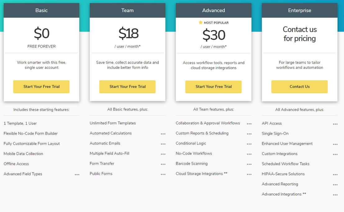Image resolution: width=344 pixels, height=212 pixels.
Task: Click the ellipsis next to Form Transfer
Action: (x=163, y=164)
